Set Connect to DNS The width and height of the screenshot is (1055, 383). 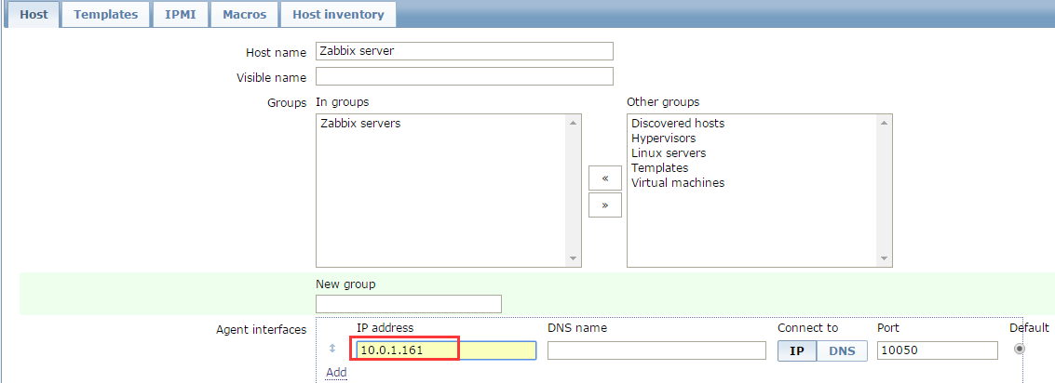(x=842, y=350)
